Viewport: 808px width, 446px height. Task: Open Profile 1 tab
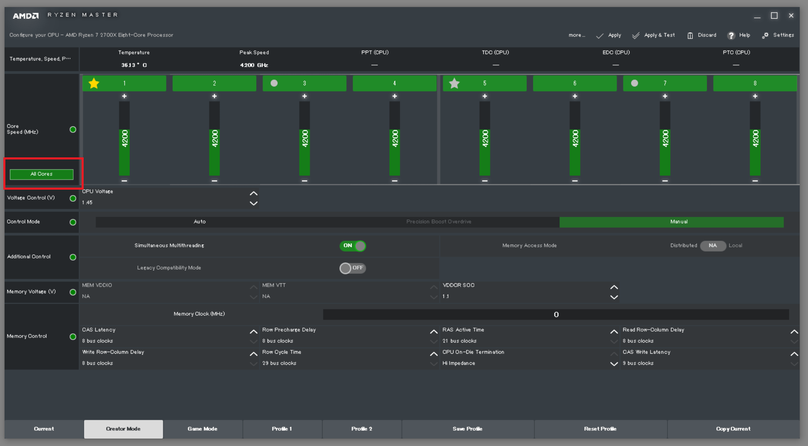coord(282,429)
